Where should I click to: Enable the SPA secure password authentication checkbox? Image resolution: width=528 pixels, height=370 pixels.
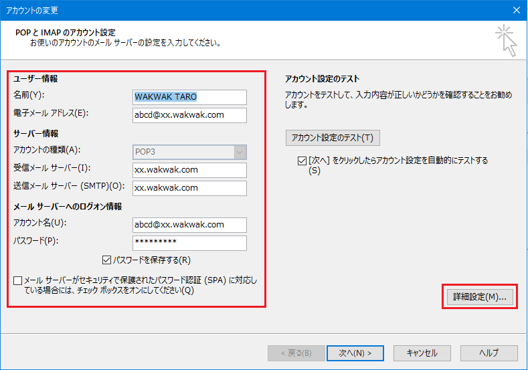[17, 280]
